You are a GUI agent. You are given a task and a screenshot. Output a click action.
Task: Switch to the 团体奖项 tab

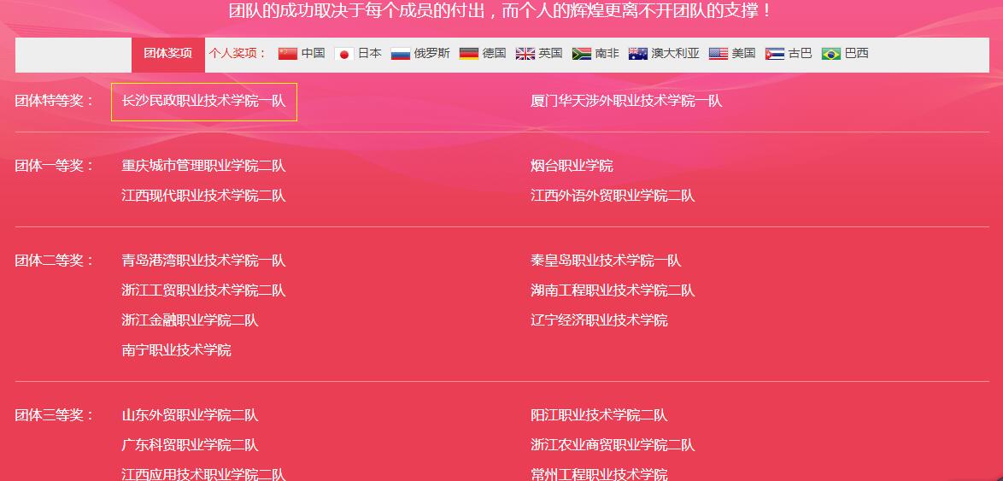tap(168, 54)
